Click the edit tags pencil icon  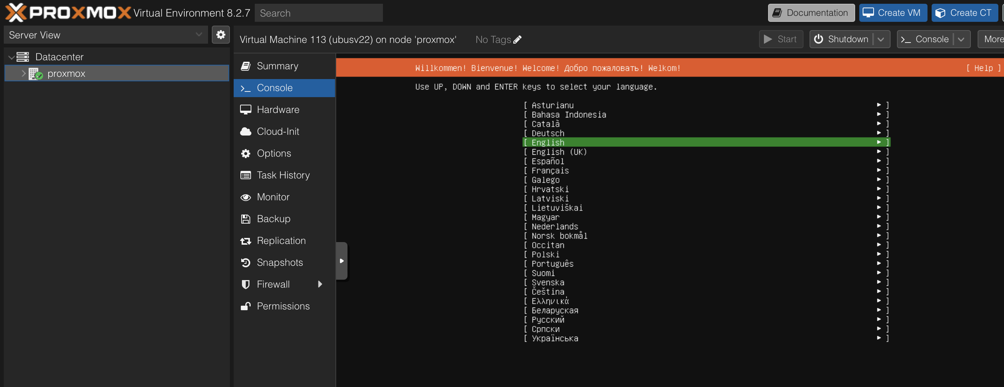pos(517,40)
